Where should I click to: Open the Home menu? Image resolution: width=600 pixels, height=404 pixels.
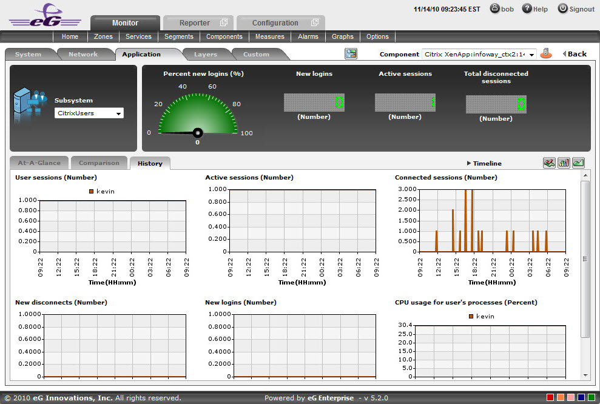(70, 36)
